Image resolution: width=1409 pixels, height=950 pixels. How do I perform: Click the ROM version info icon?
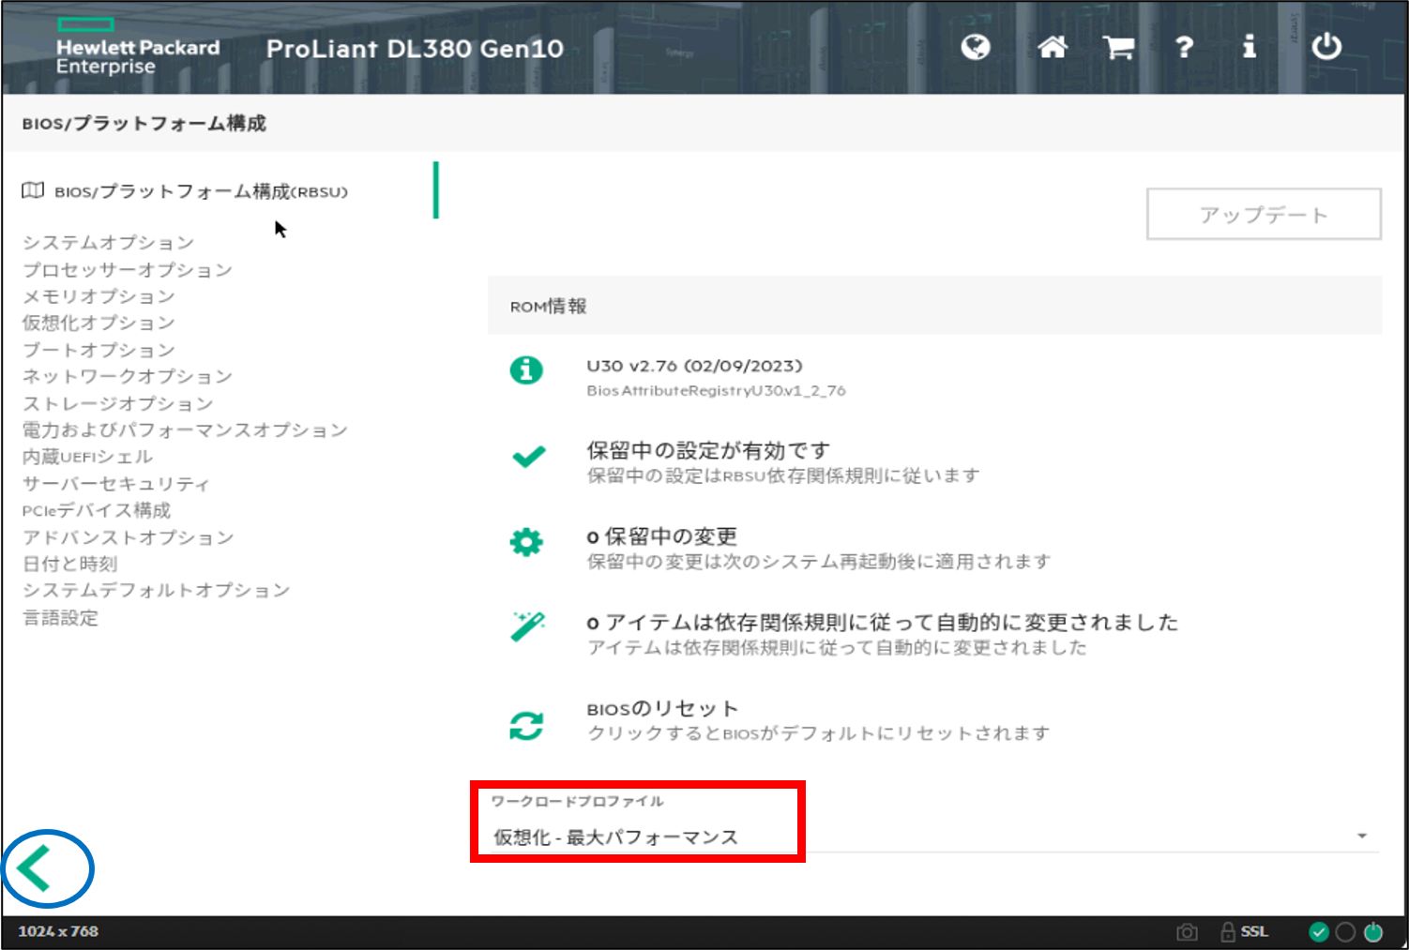click(526, 369)
